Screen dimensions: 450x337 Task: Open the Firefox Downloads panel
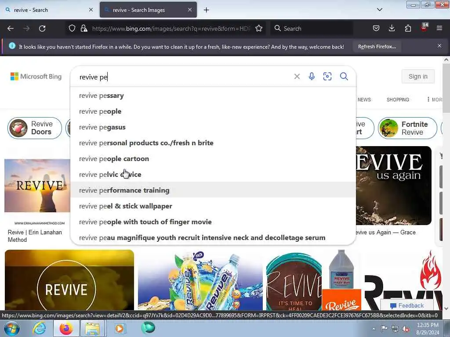point(392,28)
